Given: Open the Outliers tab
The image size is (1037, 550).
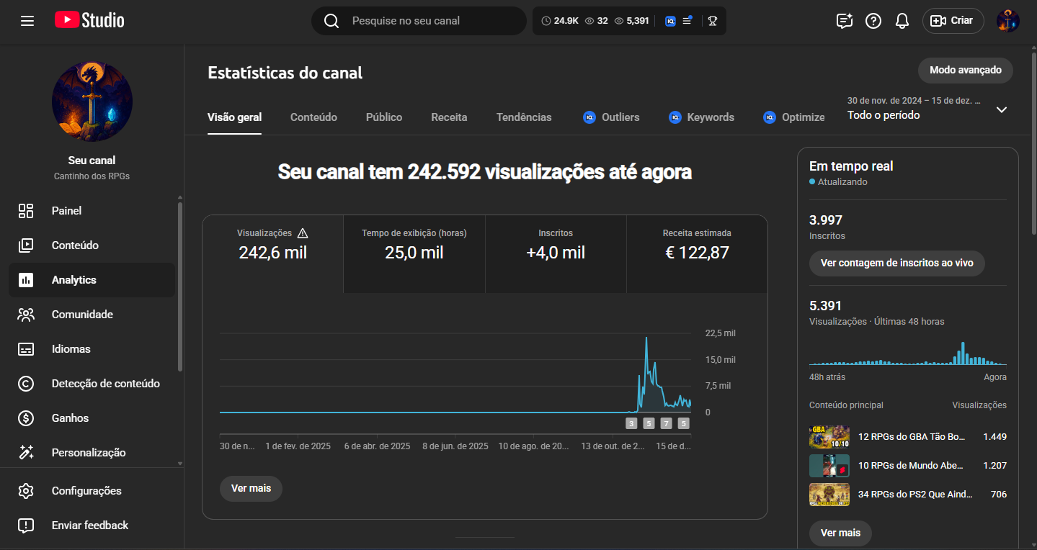Looking at the screenshot, I should point(611,117).
